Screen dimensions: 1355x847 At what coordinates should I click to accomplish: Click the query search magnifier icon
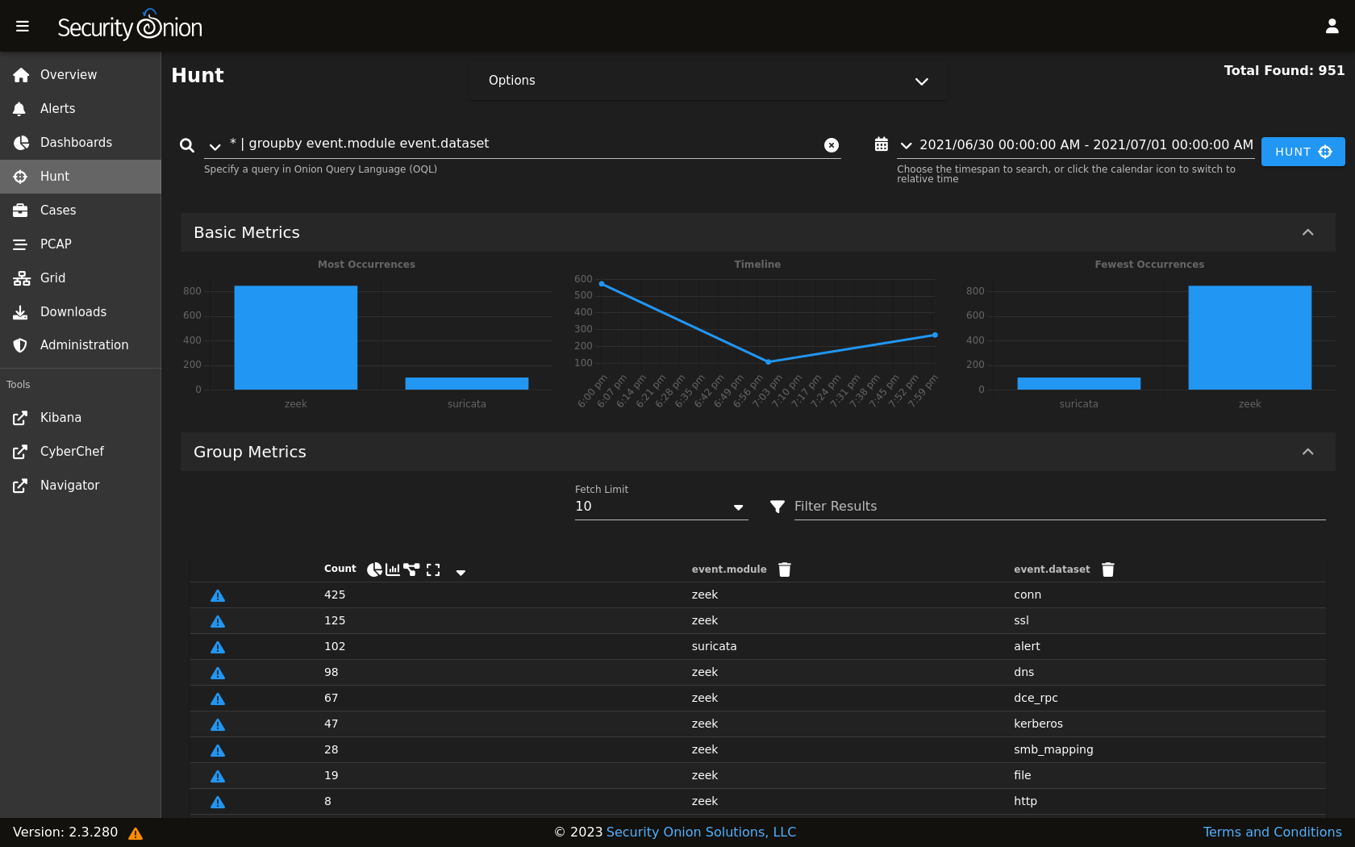pos(187,145)
